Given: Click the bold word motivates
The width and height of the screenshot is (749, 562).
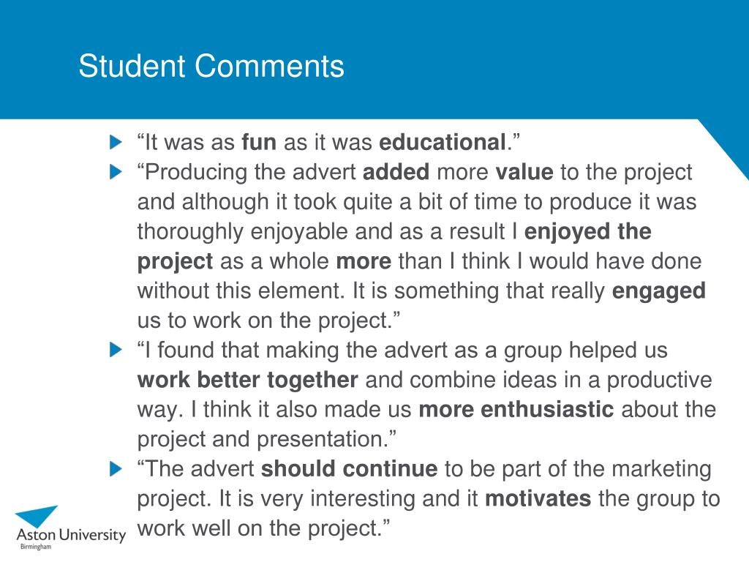Looking at the screenshot, I should click(x=538, y=499).
